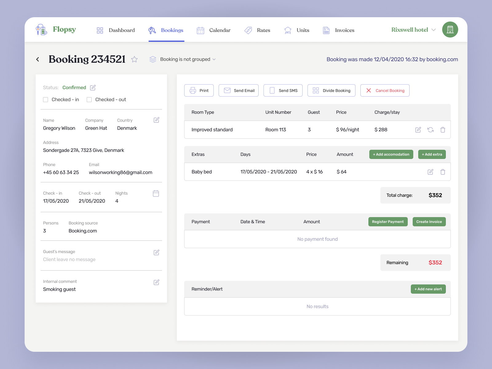
Task: Click the swap room icon on Room 113
Action: (430, 129)
